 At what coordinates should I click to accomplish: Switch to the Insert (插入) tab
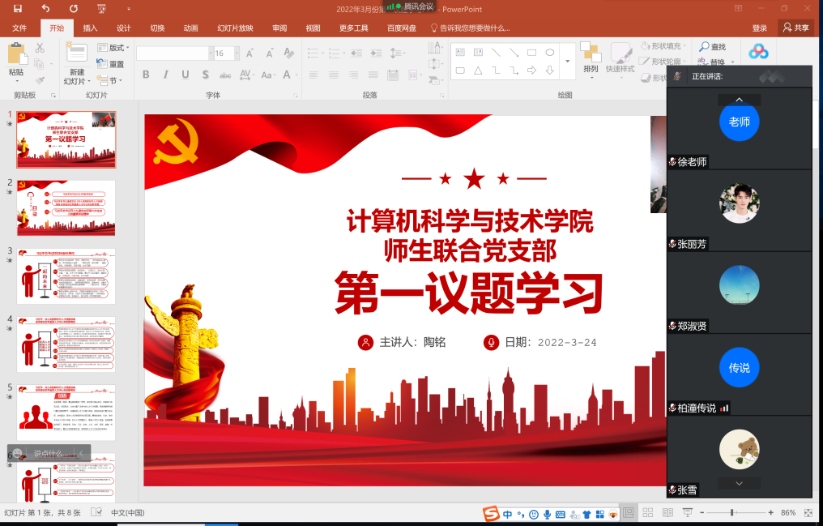coord(90,28)
